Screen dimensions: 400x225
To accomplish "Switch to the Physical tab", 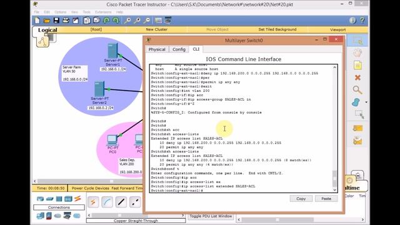I will tap(157, 49).
